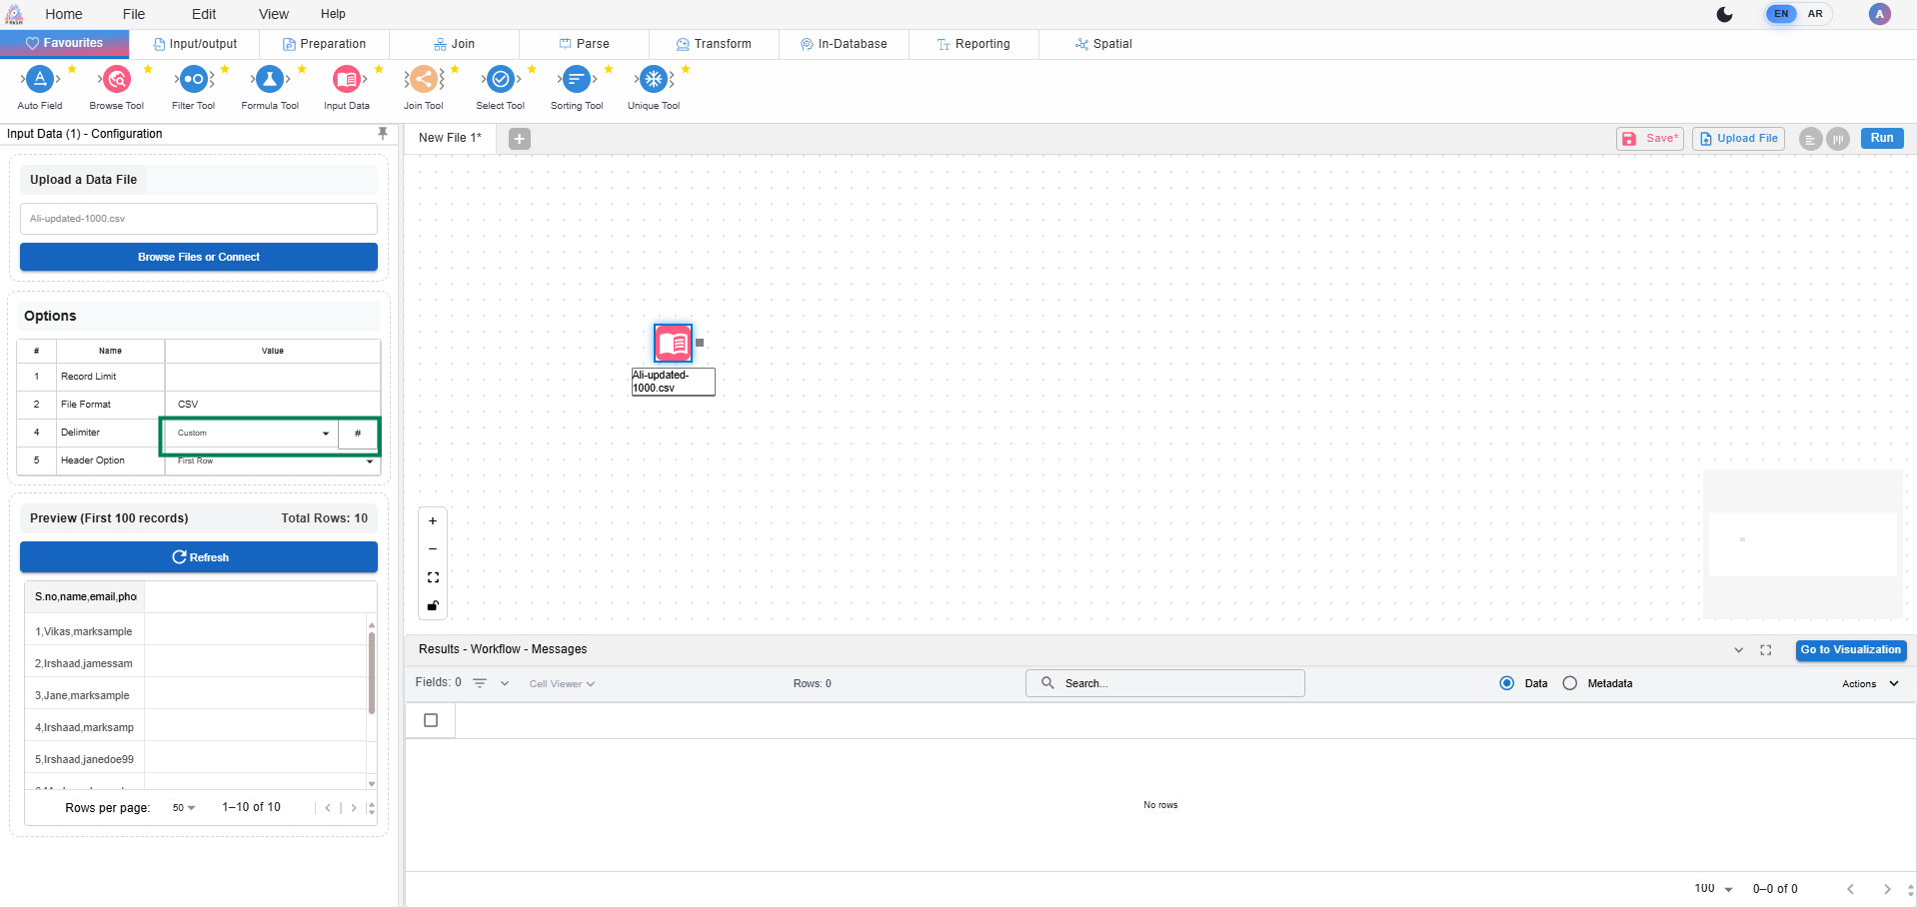Pick the Formula Tool icon
Viewport: 1917px width, 907px height.
pyautogui.click(x=270, y=80)
